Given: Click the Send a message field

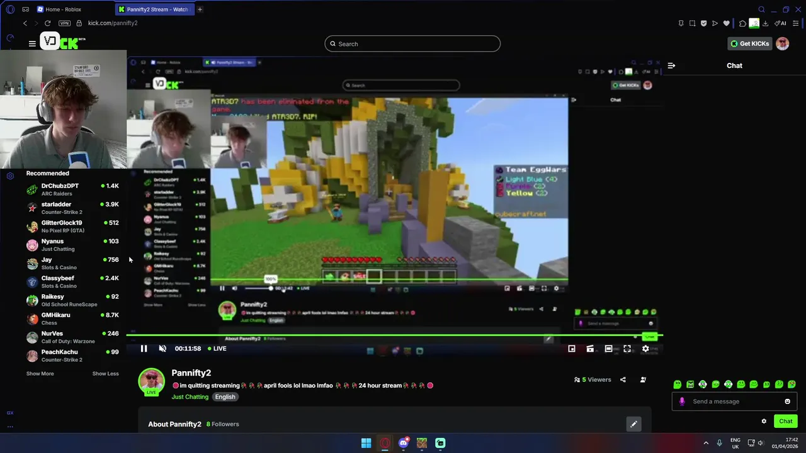Looking at the screenshot, I should pos(734,401).
